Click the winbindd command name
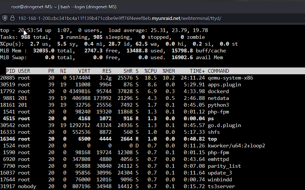305x190 pixels. [x=220, y=180]
